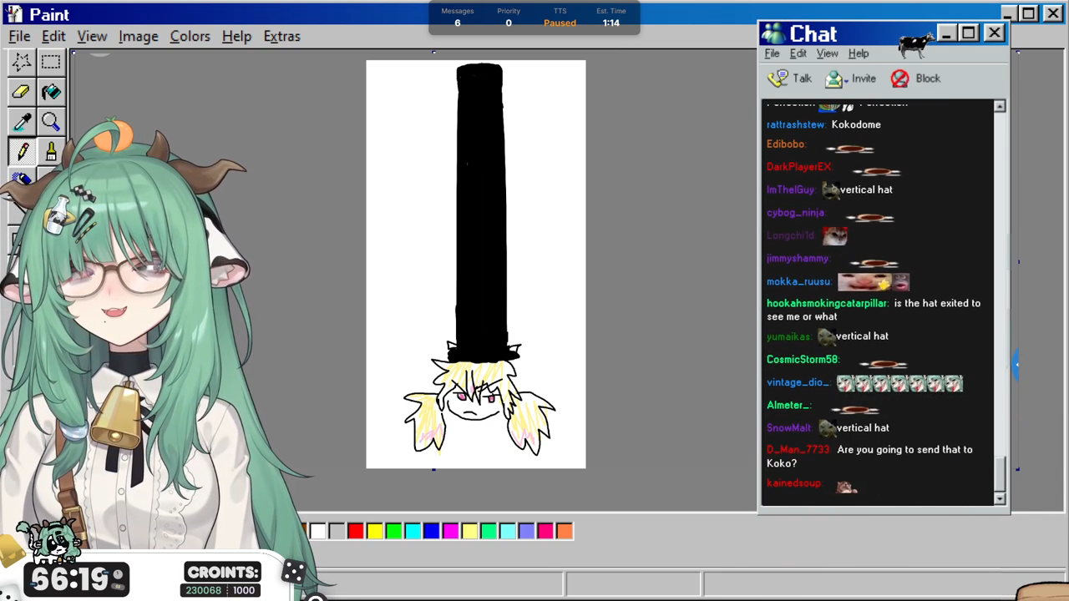Pick the white color swatch

[317, 531]
